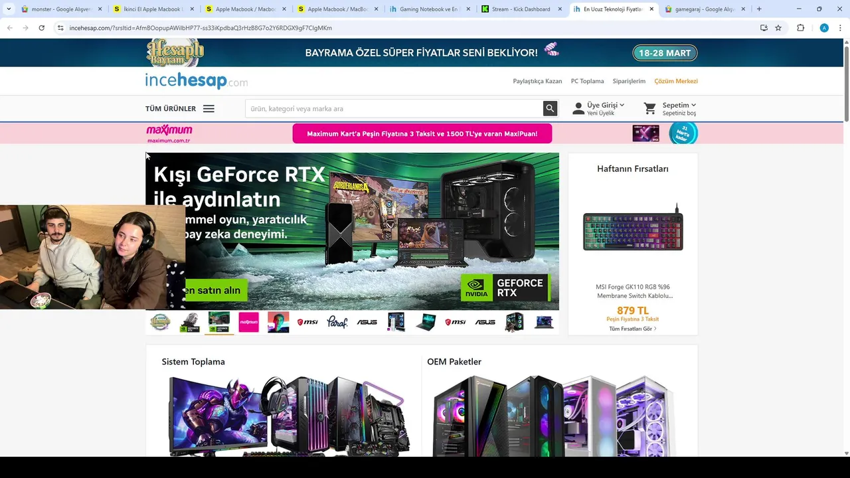
Task: Click the 879 TL price
Action: [633, 310]
